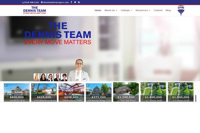The image size is (200, 133).
Task: Expand the Resources dropdown chevron
Action: coord(149,10)
